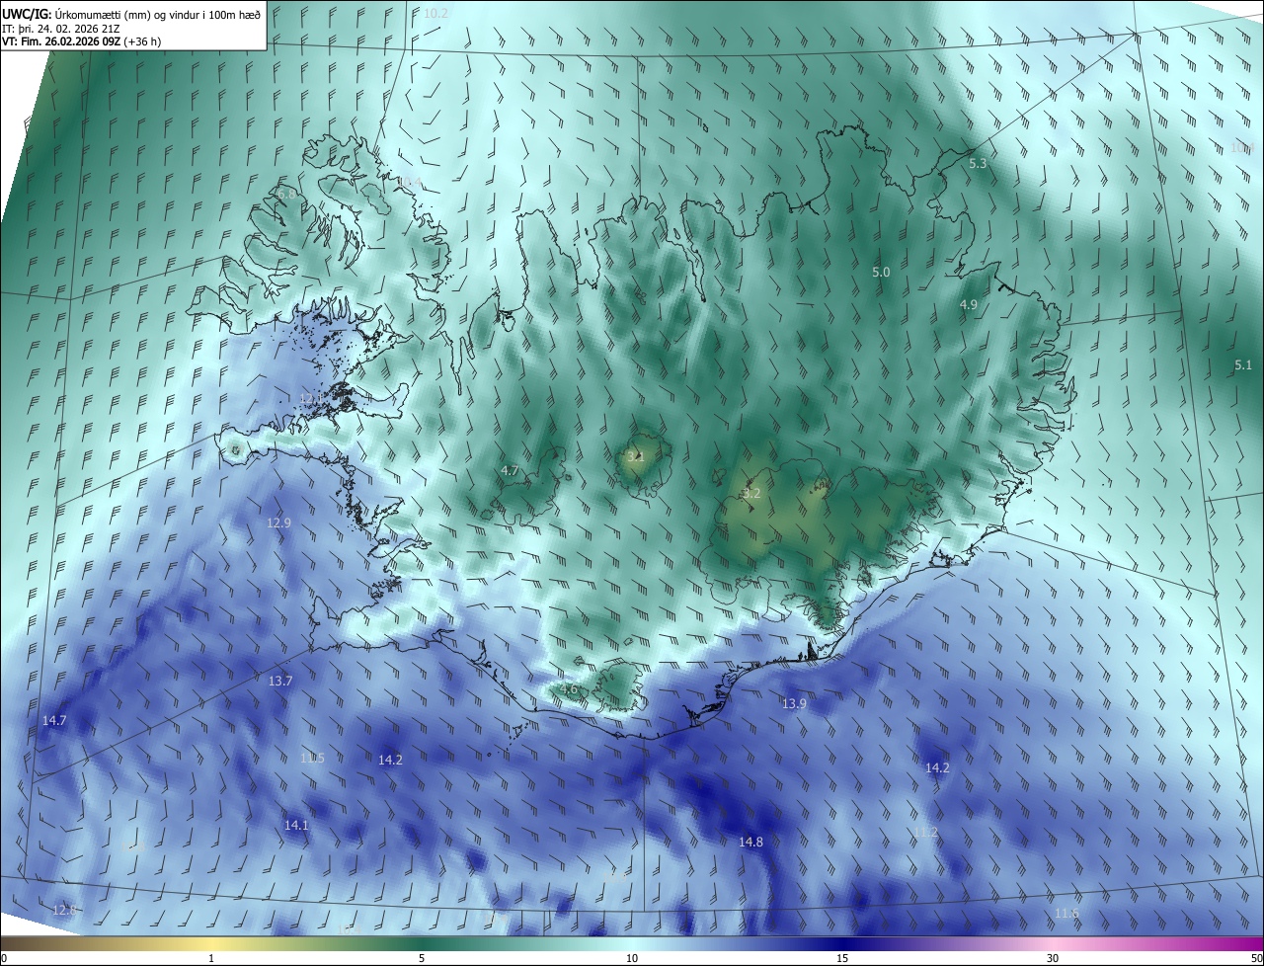Click the 5.3 value in the northeast

click(x=978, y=164)
